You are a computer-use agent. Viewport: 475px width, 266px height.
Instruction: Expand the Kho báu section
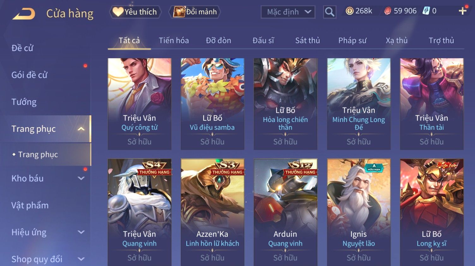[81, 178]
